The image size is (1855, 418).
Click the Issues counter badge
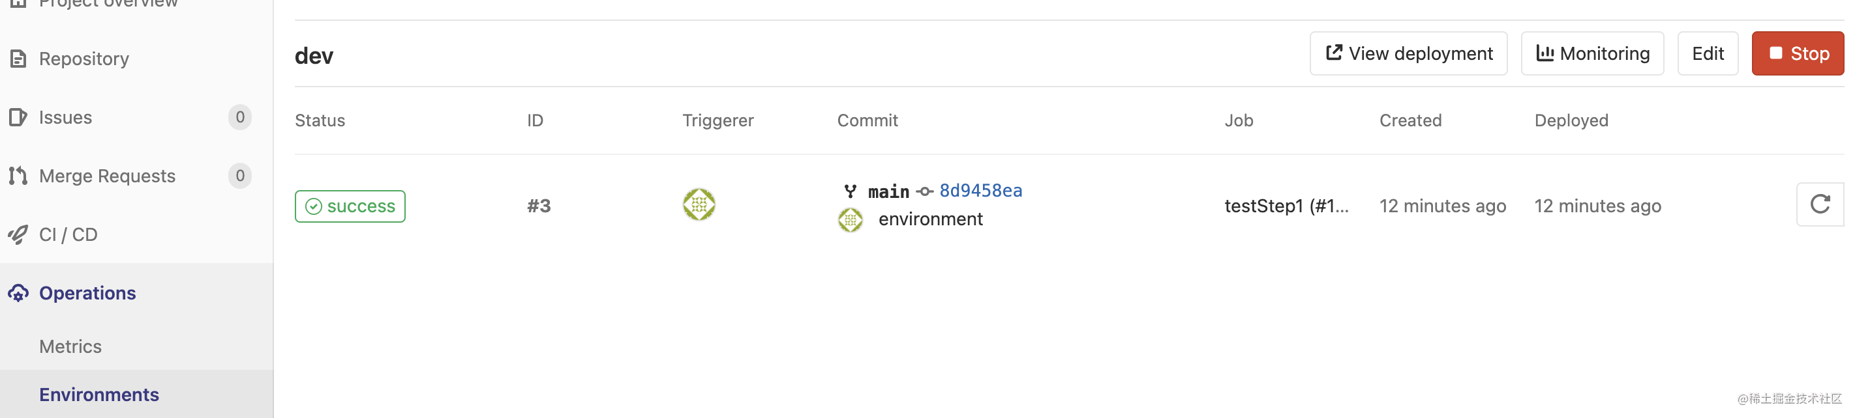(240, 117)
